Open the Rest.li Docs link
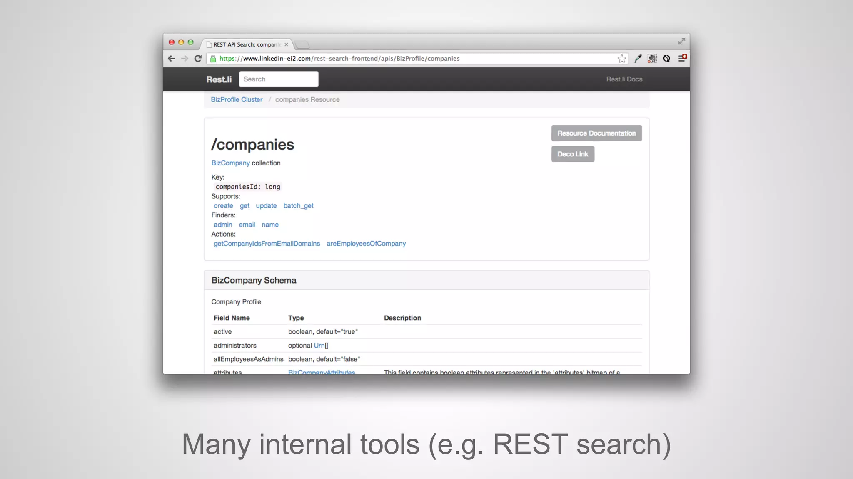 624,79
